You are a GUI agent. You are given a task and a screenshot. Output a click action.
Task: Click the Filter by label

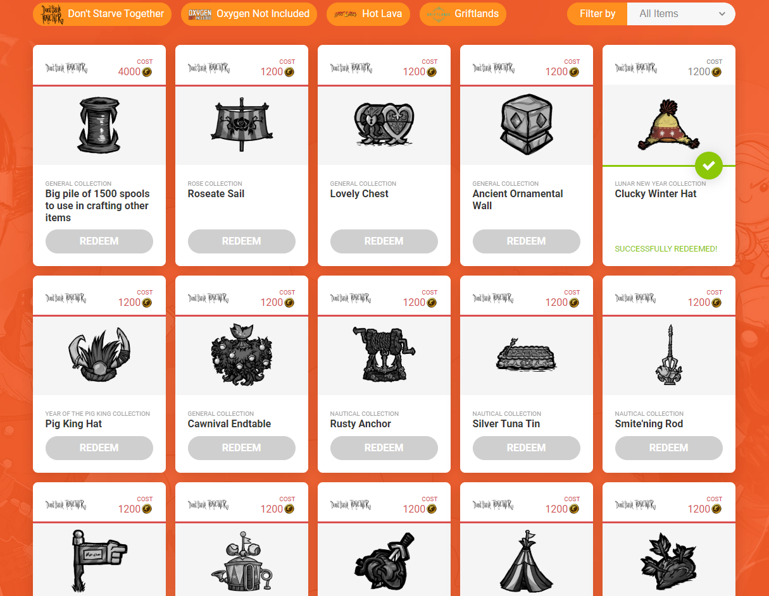coord(597,14)
